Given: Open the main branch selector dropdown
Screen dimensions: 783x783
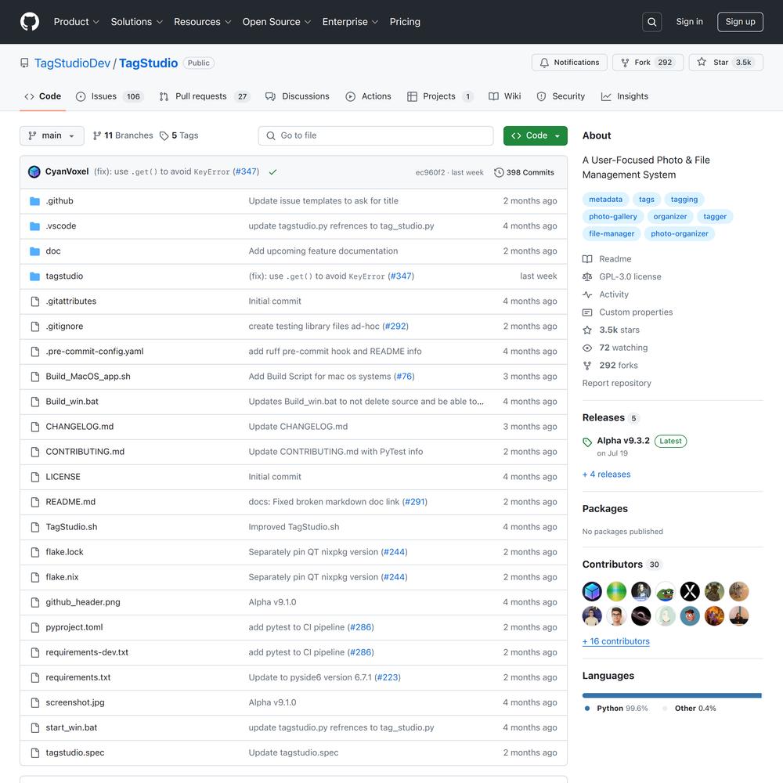Looking at the screenshot, I should (x=52, y=135).
